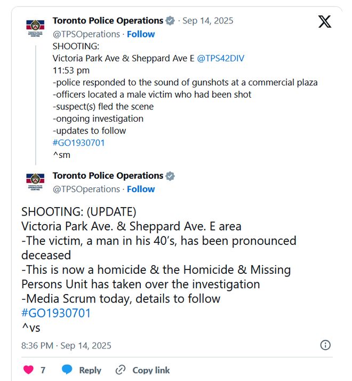Click the verified badge on update tweet
The image size is (352, 381).
point(170,176)
